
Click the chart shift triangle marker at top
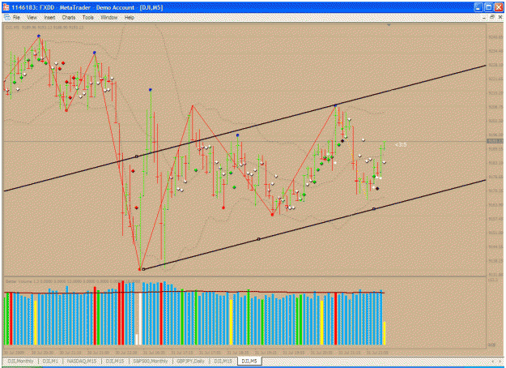point(389,24)
